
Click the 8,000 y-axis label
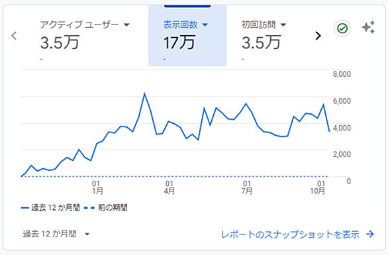click(342, 74)
